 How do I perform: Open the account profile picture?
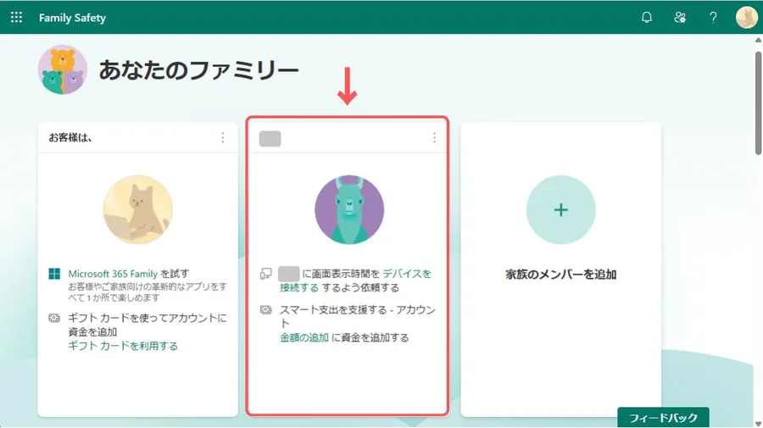click(x=746, y=17)
